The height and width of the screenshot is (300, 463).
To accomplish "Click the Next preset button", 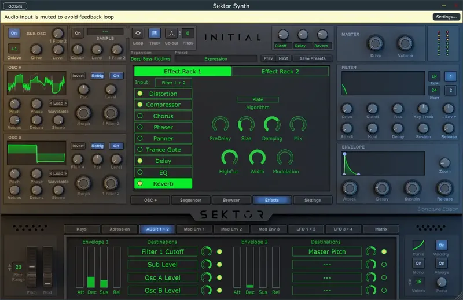I will coord(283,58).
